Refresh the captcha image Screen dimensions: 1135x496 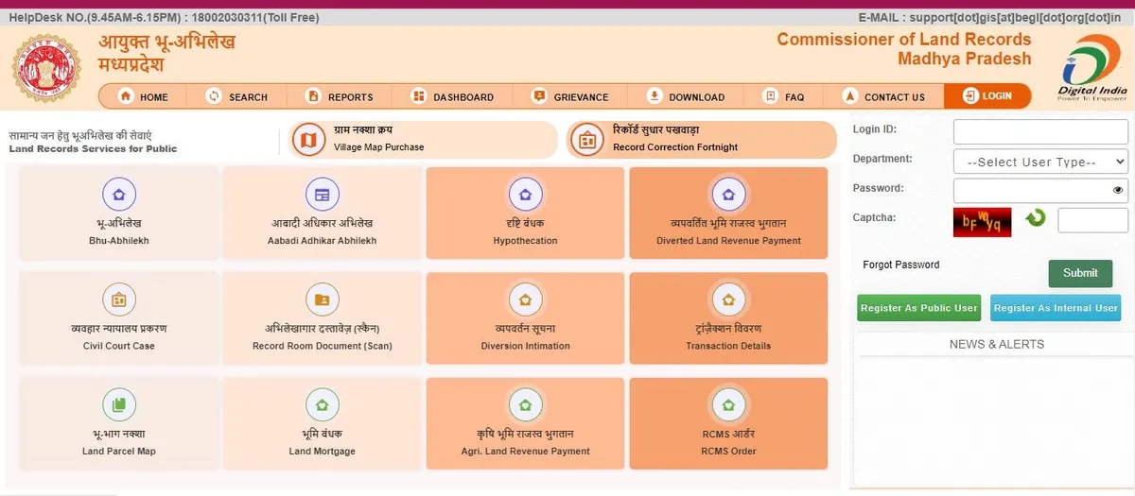(x=1036, y=218)
